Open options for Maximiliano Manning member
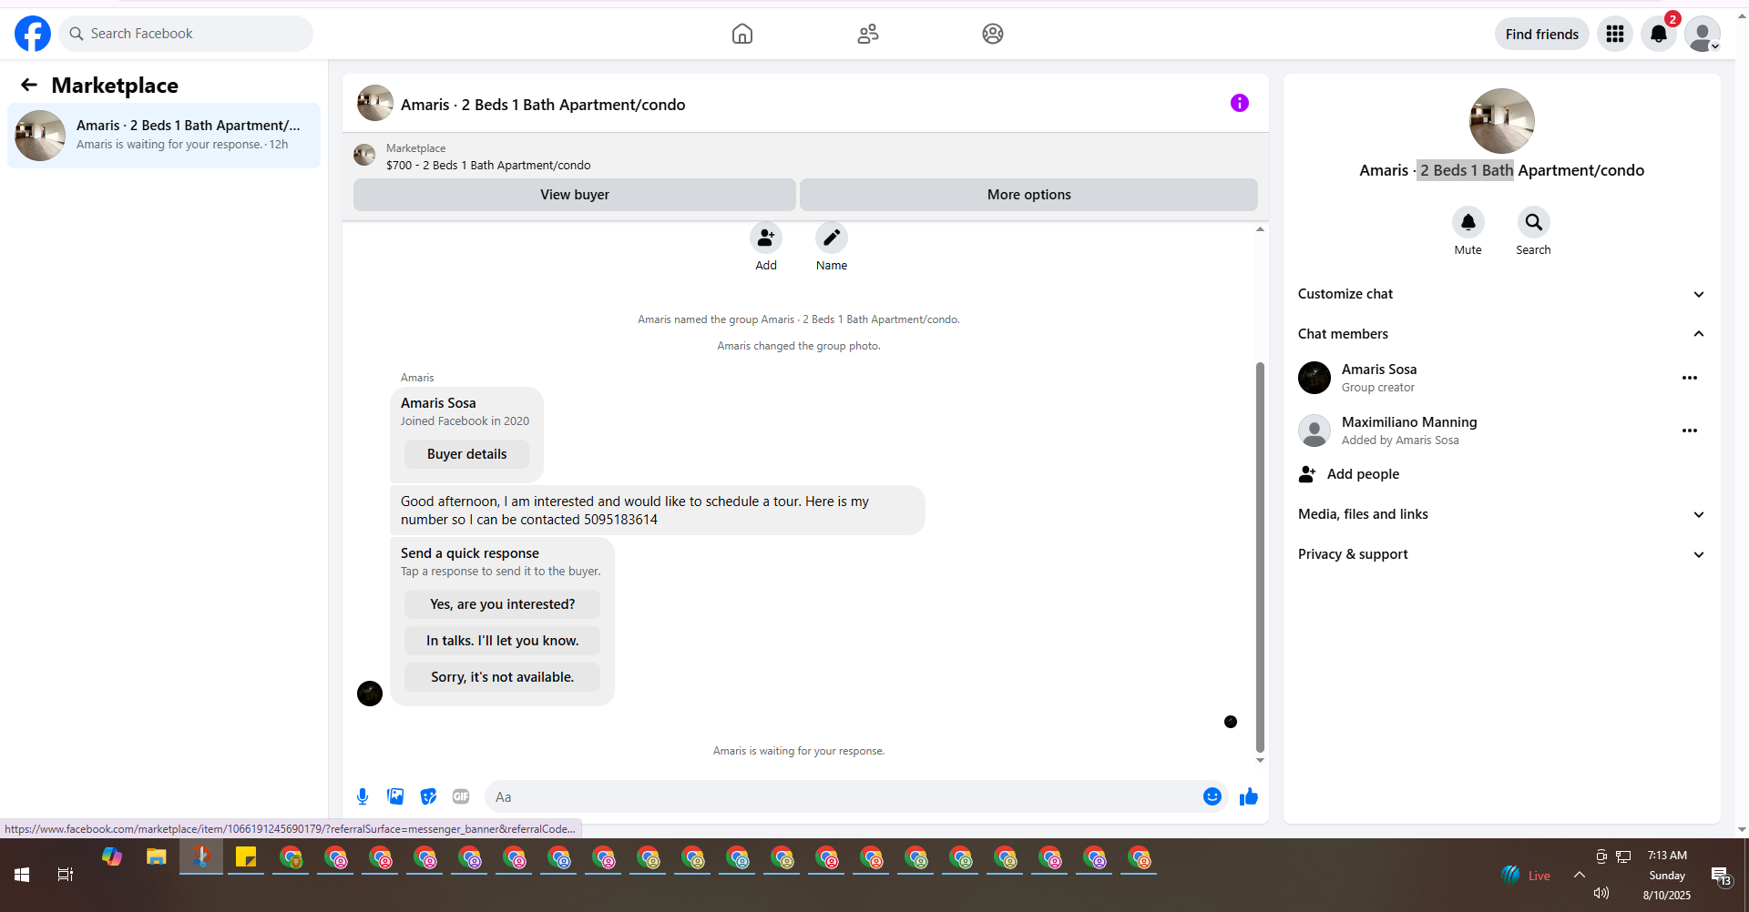Screen dimensions: 1749x912 click(1690, 431)
